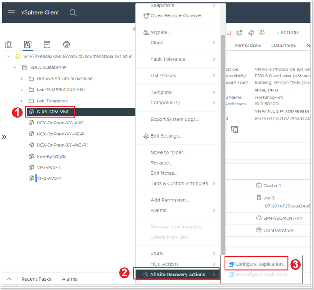The height and width of the screenshot is (290, 314).
Task: Click the context menu scrollbar
Action: coord(223,144)
